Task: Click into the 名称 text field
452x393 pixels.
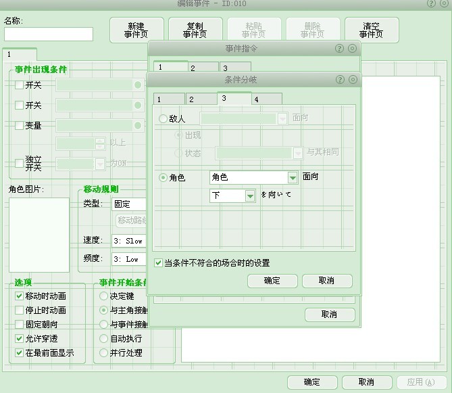Action: click(x=49, y=34)
